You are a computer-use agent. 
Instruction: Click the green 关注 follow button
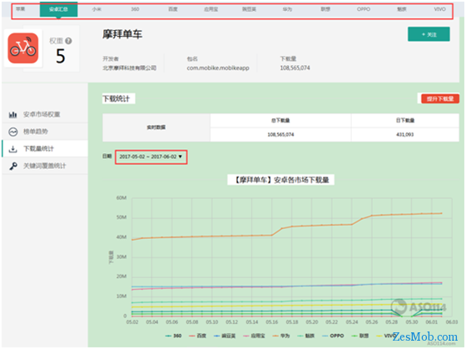point(429,34)
